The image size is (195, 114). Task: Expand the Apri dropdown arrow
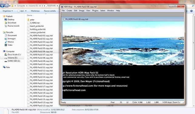[26, 11]
